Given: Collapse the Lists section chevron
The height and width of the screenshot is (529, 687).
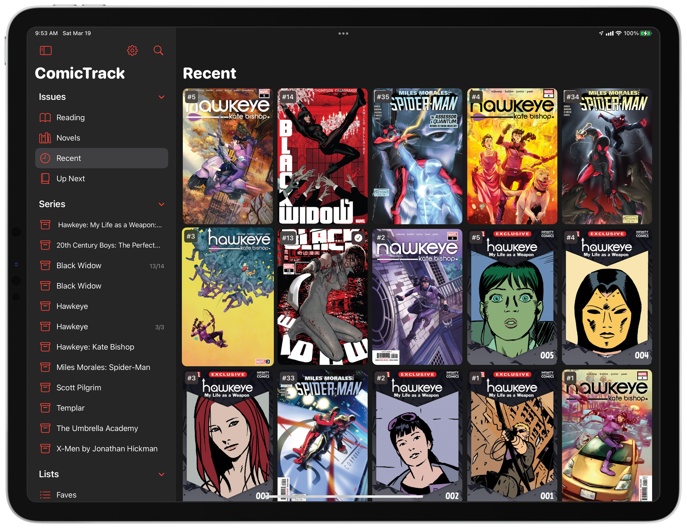Looking at the screenshot, I should 161,474.
